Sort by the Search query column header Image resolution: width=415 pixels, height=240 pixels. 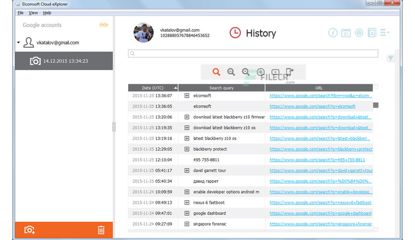(x=221, y=88)
